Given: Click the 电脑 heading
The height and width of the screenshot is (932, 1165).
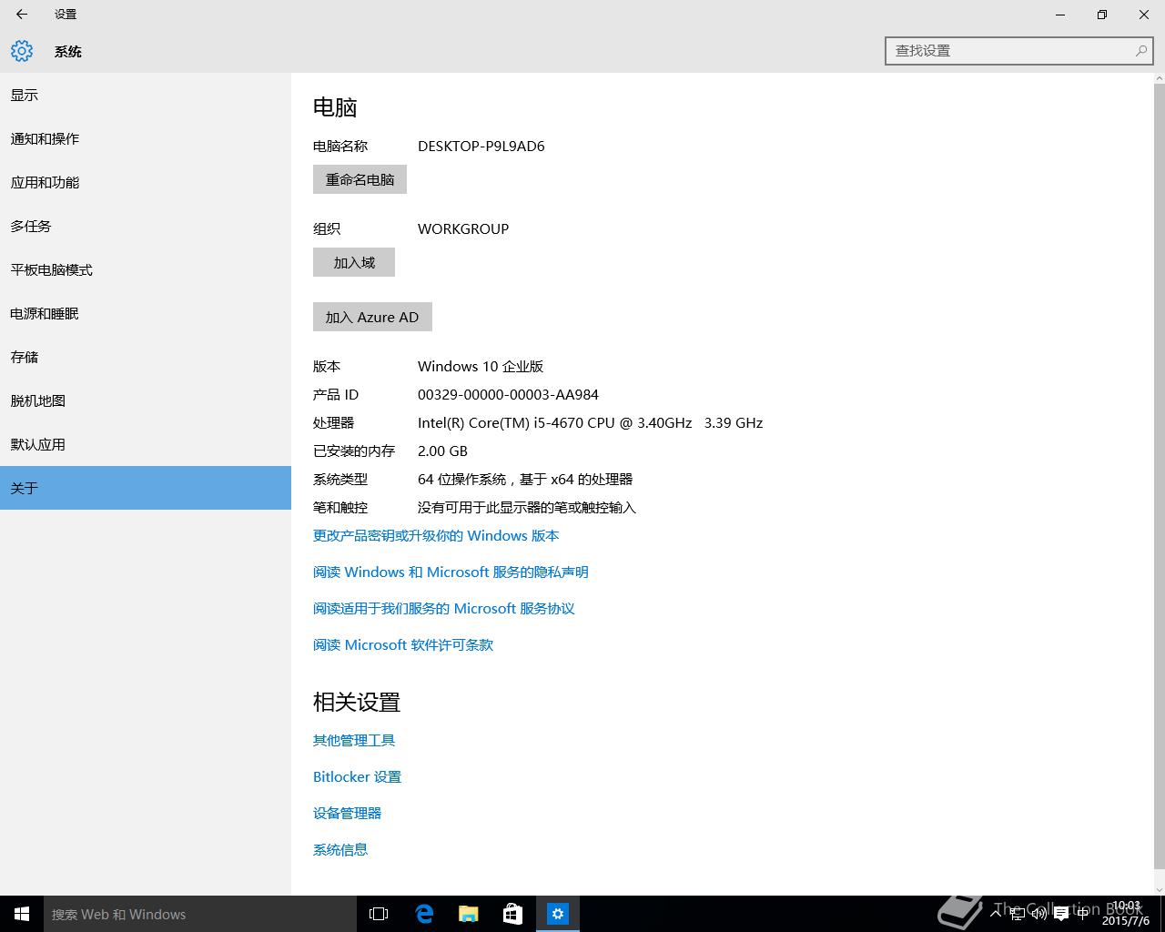Looking at the screenshot, I should coord(335,107).
